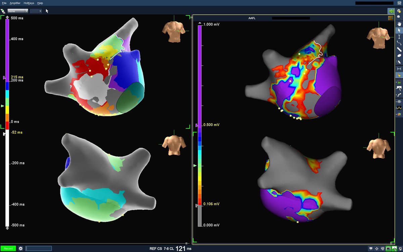Viewport: 403px width, 252px height.
Task: Open the Amplifier menu
Action: 15,3
